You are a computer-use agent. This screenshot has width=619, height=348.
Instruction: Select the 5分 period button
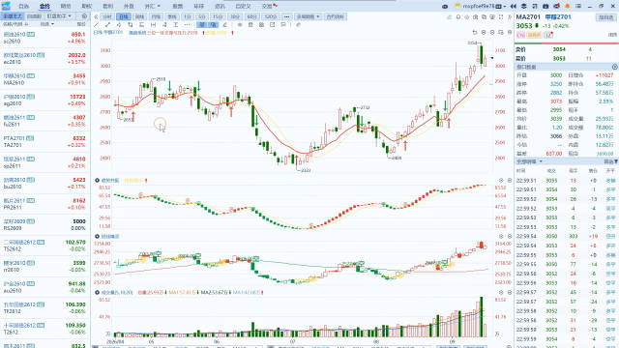(x=202, y=16)
